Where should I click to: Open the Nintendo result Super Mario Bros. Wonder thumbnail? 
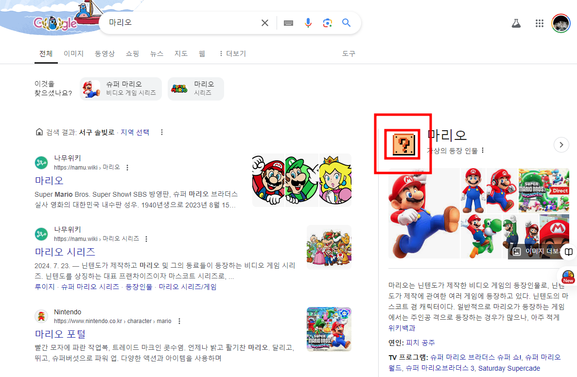pyautogui.click(x=329, y=329)
